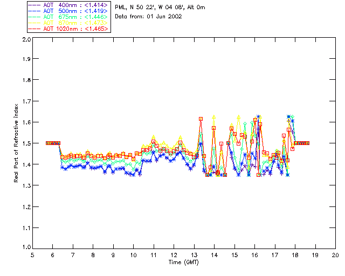Click x-axis tick label 17

pyautogui.click(x=275, y=255)
